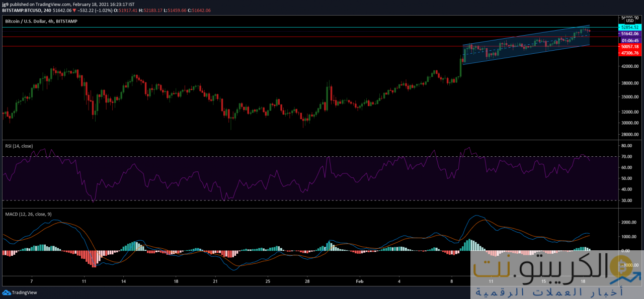Viewport: 644px width, 299px height.
Task: Click the purple 51642.06 current price label
Action: 630,34
